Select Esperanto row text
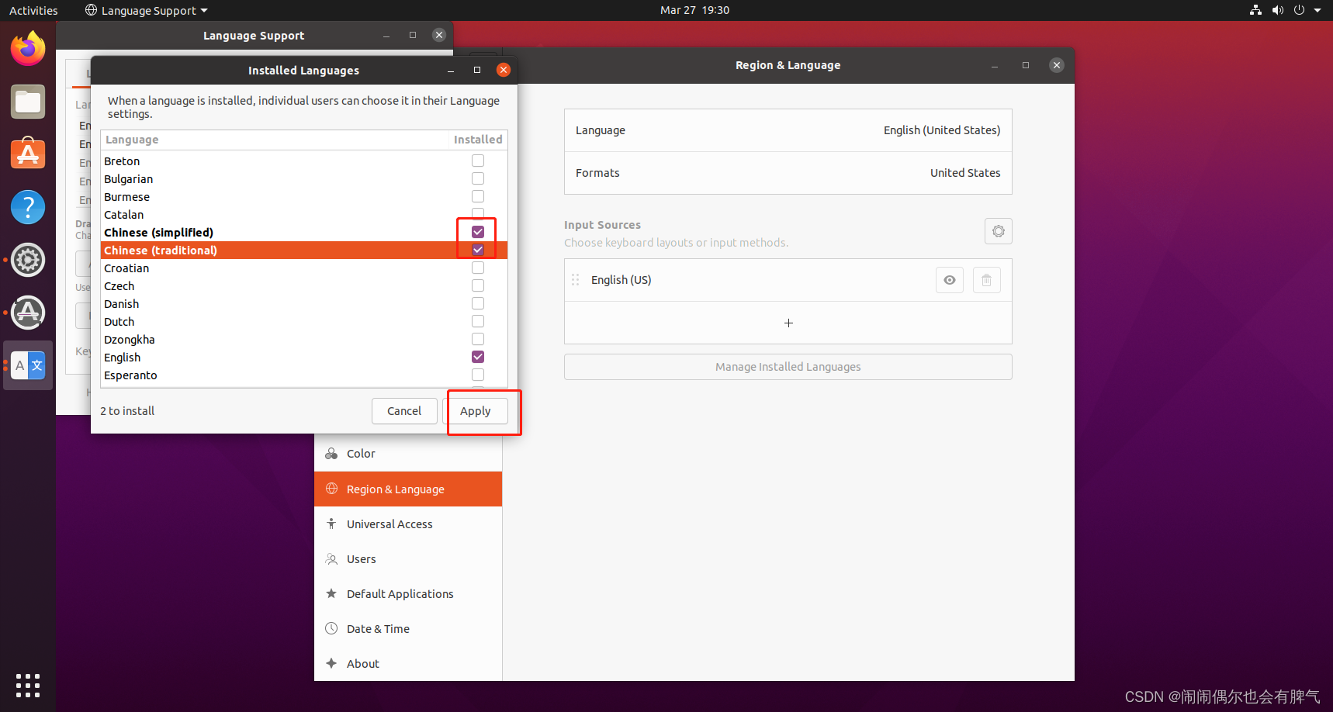 pyautogui.click(x=130, y=375)
